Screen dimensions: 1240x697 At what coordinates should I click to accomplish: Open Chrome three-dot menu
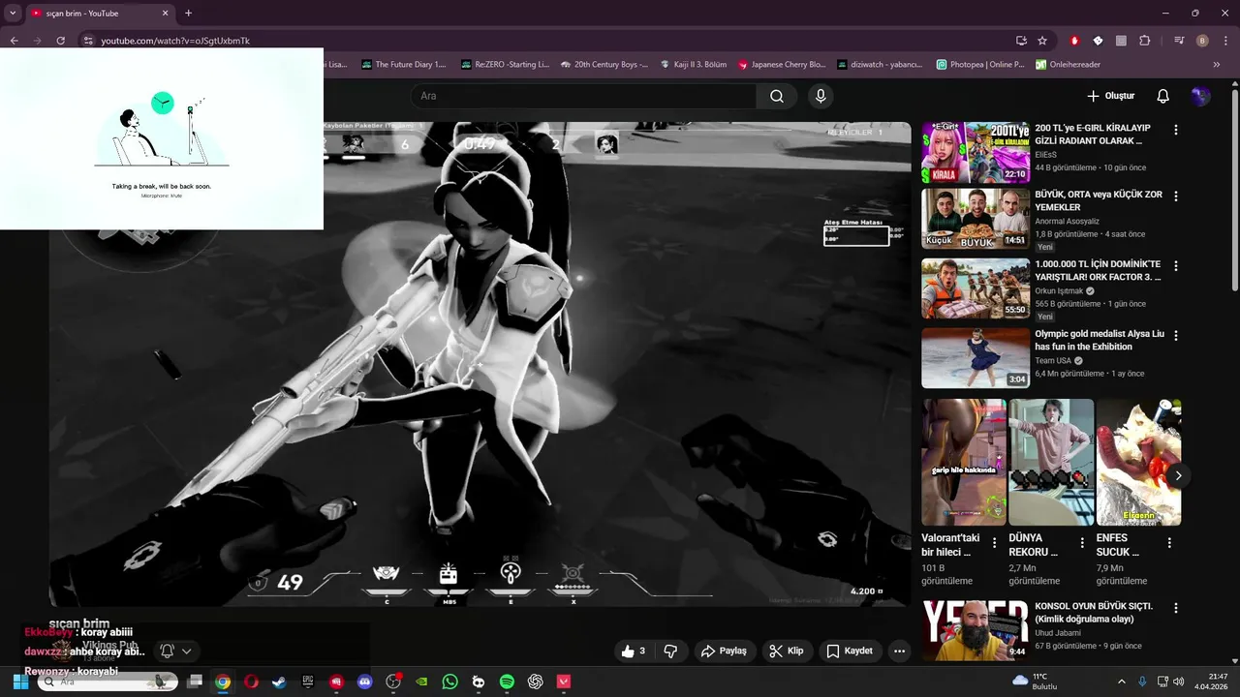tap(1225, 41)
